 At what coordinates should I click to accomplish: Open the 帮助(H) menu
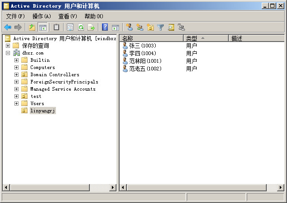coord(94,16)
